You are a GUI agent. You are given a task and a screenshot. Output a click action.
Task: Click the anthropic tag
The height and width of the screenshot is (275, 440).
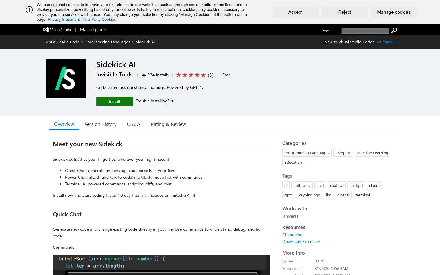point(302,185)
